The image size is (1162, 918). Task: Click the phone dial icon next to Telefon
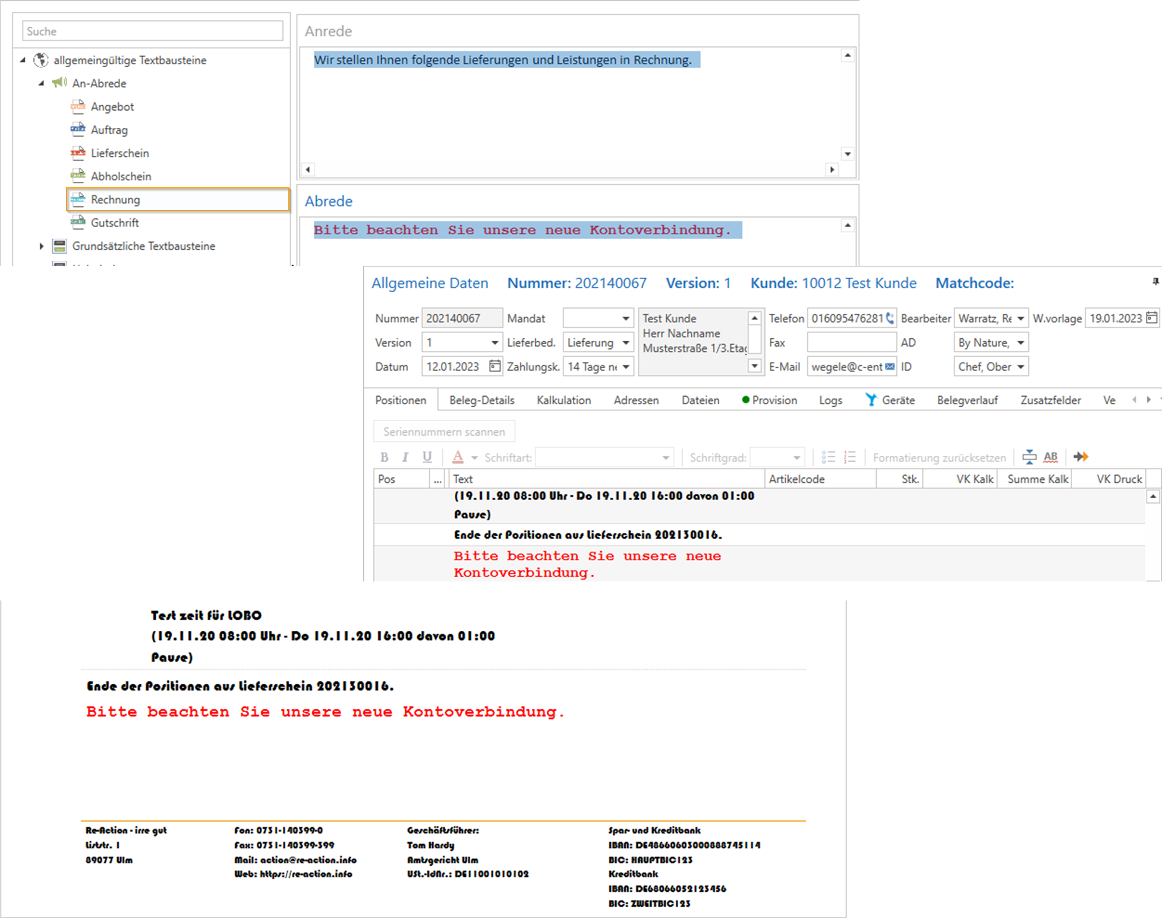click(890, 319)
